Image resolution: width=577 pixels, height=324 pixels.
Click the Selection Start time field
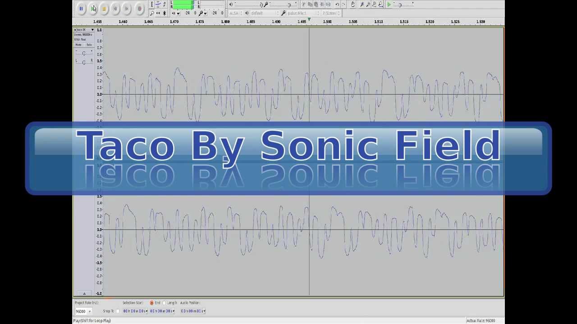[x=135, y=311]
